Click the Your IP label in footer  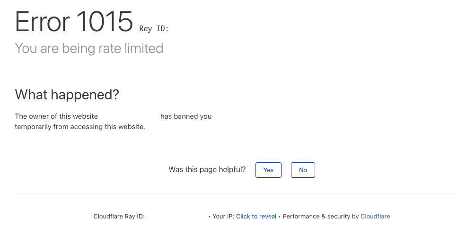[223, 217]
